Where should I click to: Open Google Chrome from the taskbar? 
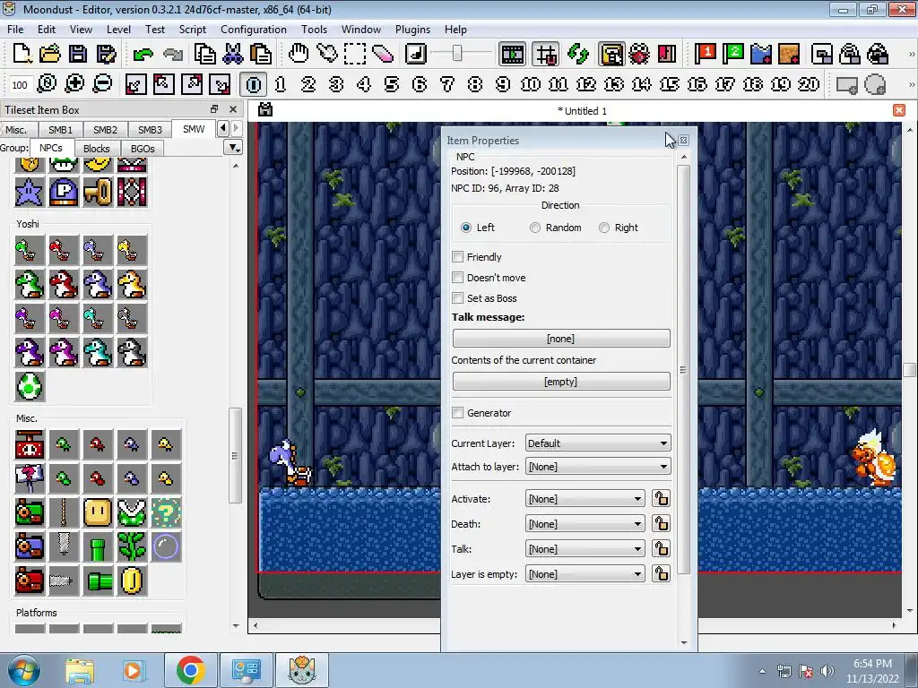(x=190, y=670)
